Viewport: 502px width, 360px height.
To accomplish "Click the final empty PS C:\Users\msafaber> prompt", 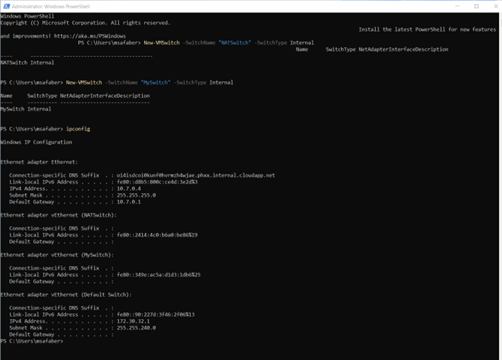I will [x=32, y=341].
